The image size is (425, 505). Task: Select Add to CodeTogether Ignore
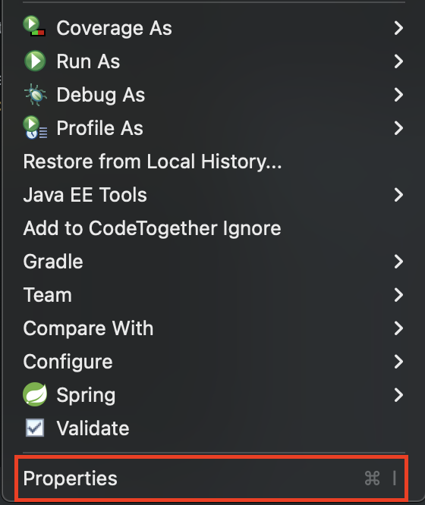tap(153, 228)
